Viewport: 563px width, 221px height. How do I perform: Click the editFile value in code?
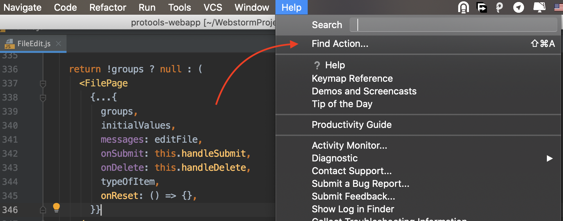coord(176,139)
